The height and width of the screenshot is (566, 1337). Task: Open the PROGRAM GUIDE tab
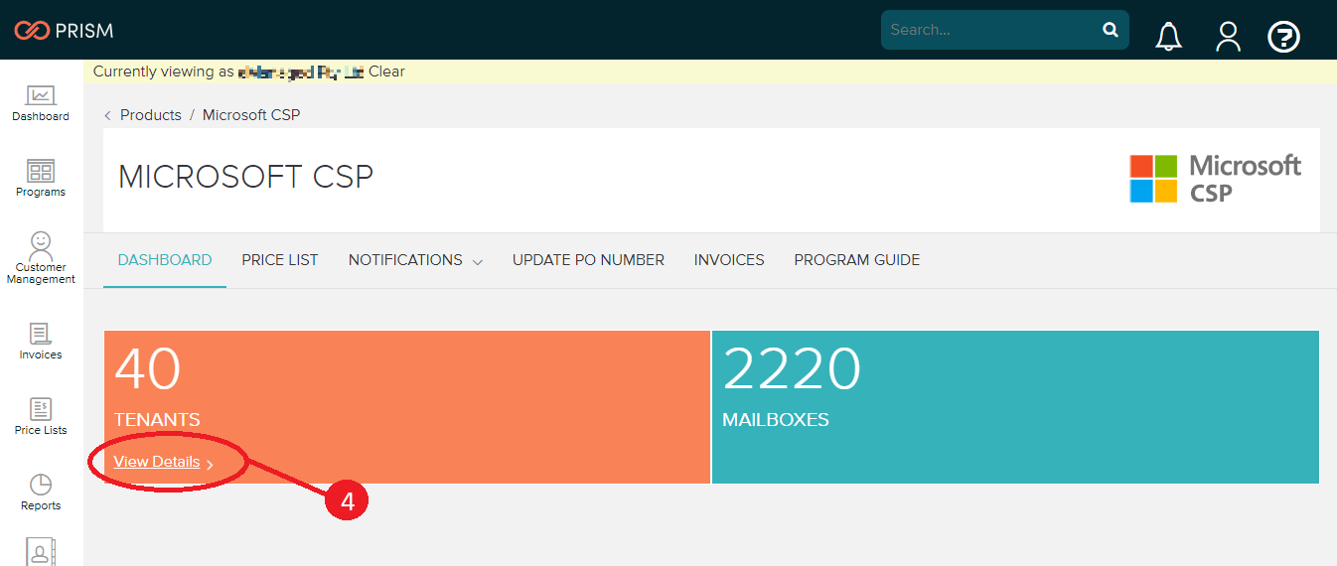point(857,260)
